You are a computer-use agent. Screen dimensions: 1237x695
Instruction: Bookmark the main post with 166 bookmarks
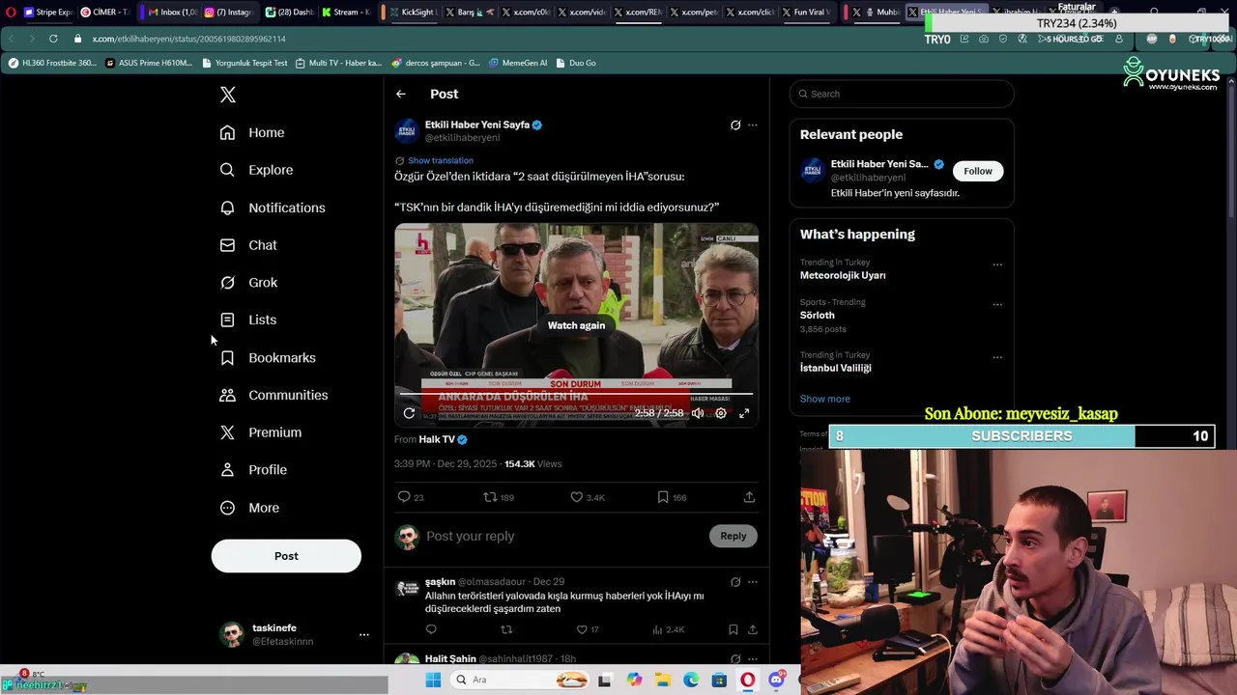click(x=672, y=497)
